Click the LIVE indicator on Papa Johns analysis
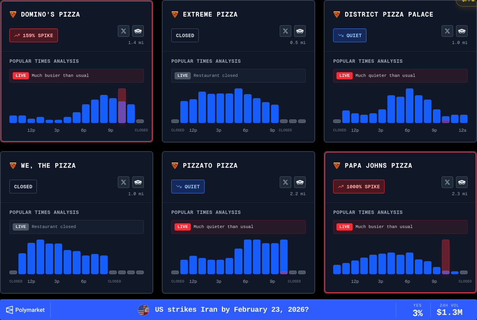The image size is (477, 320). point(344,227)
